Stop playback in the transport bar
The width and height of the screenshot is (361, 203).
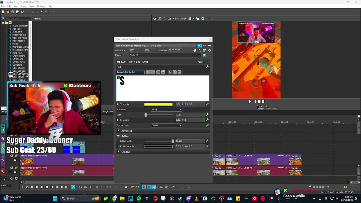tap(47, 187)
